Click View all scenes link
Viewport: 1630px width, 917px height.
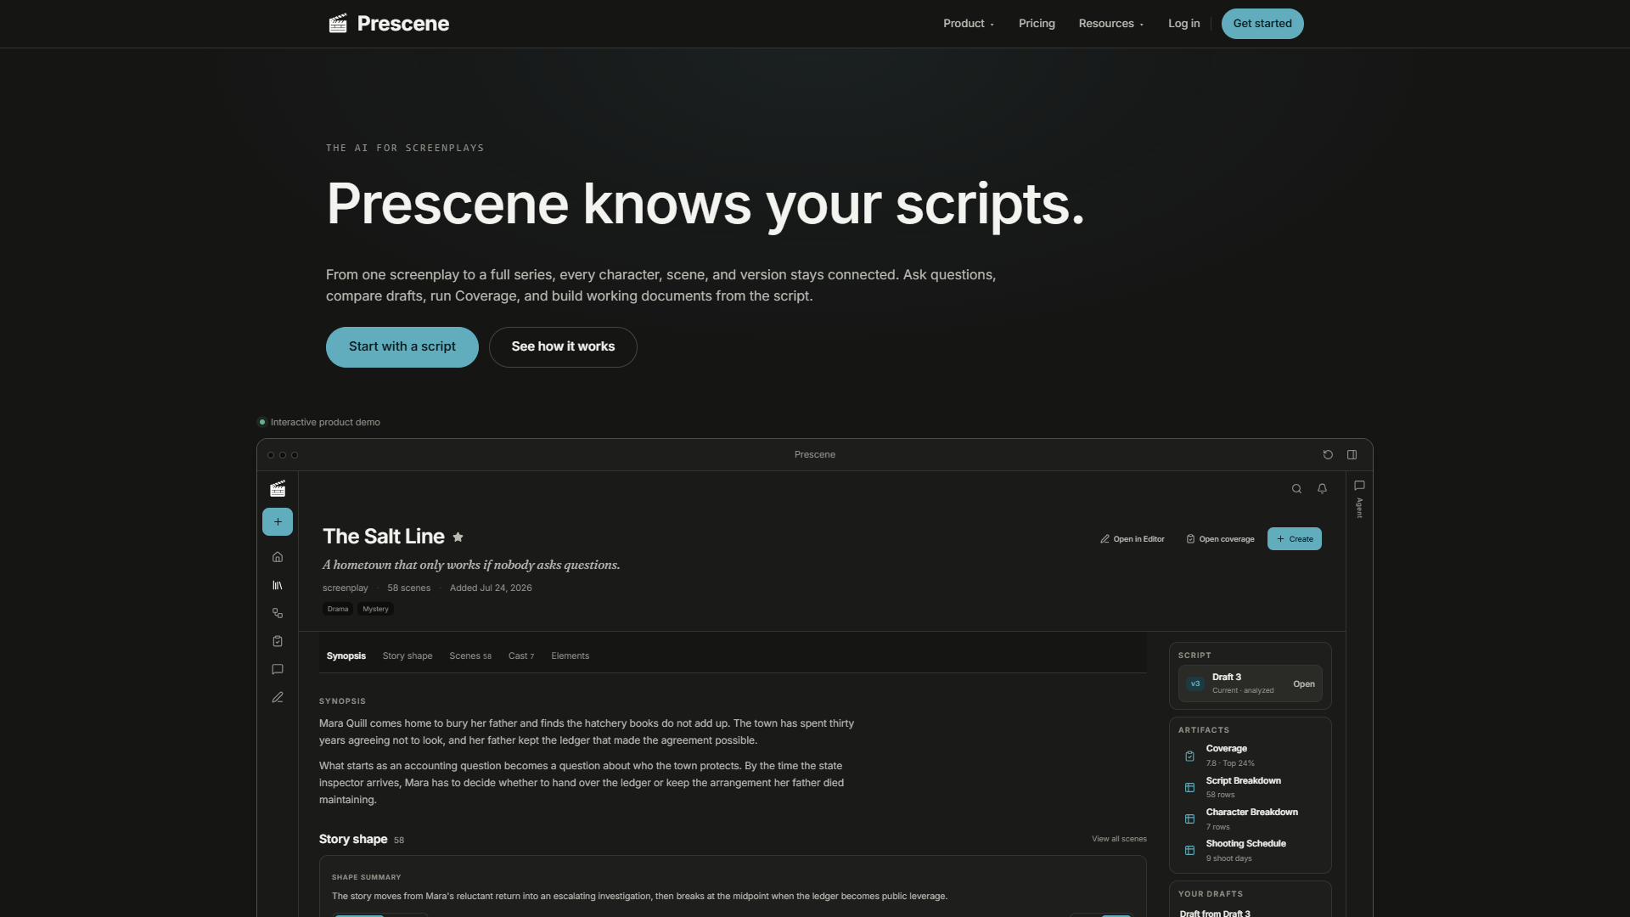(1119, 839)
